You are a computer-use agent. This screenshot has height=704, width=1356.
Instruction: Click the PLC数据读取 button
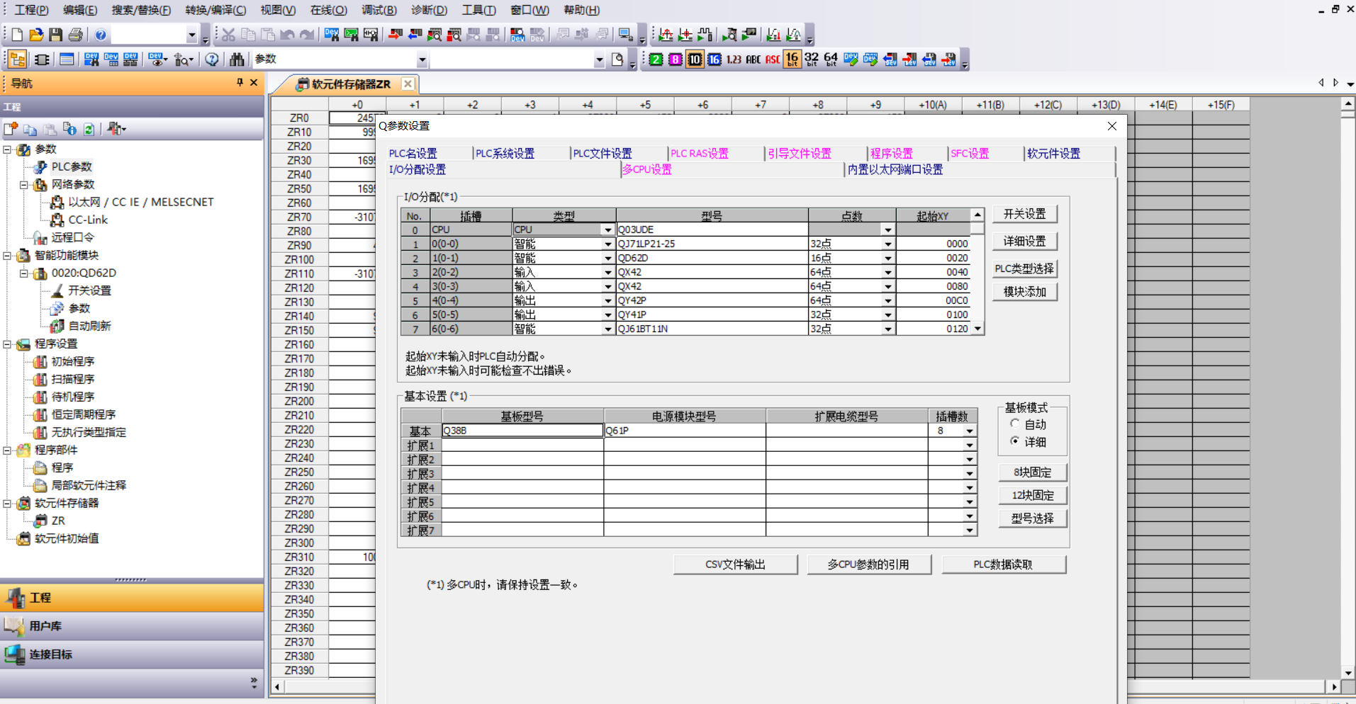1003,564
